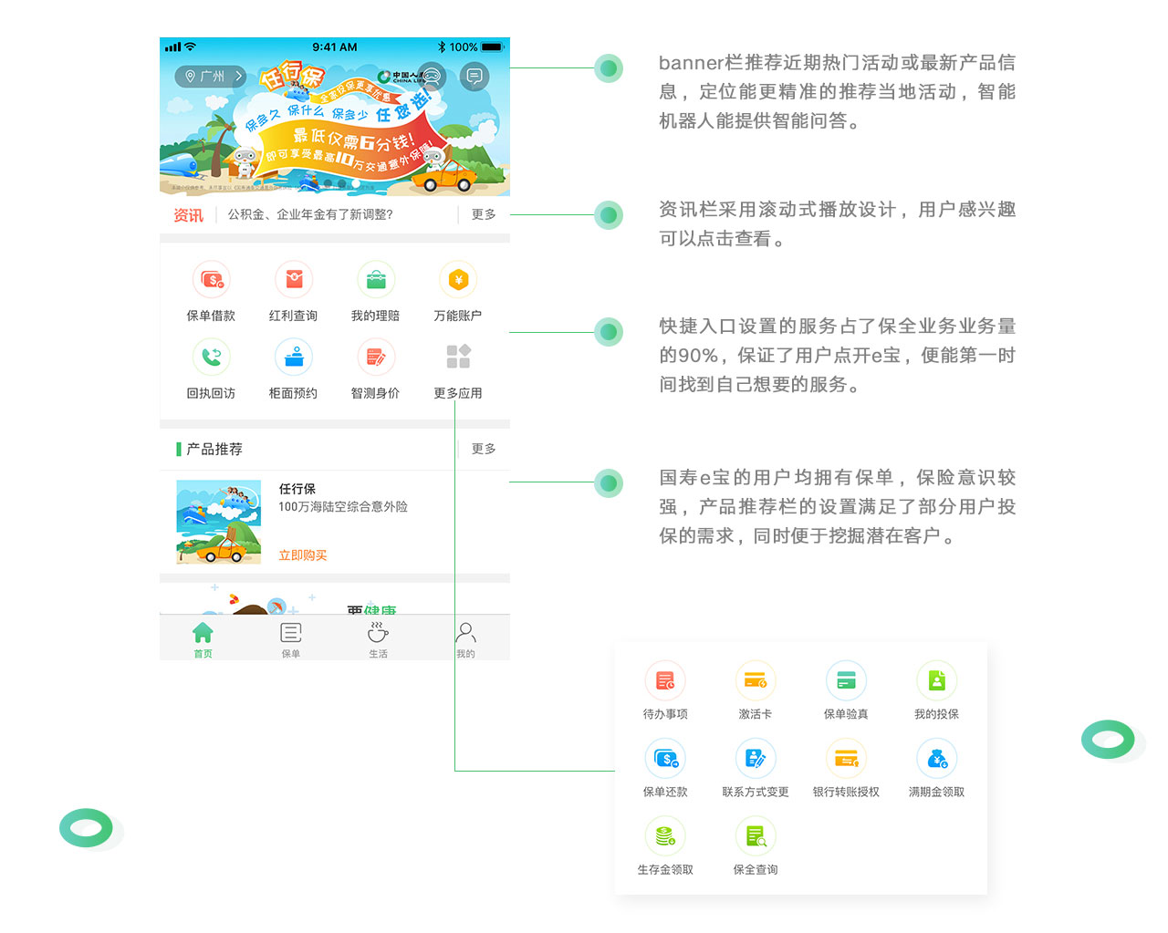Tap the 万能账户 universal account icon
Image resolution: width=1168 pixels, height=933 pixels.
(457, 279)
